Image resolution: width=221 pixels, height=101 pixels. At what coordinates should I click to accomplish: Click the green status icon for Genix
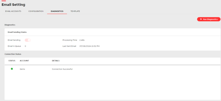[x=12, y=69]
